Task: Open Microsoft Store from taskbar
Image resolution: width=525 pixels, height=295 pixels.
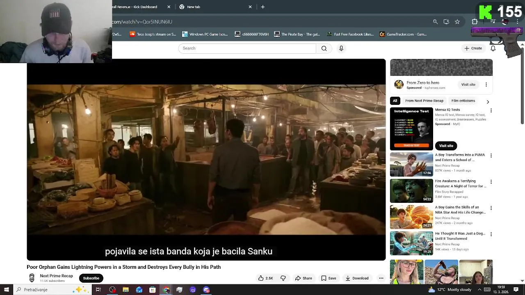Action: 153,290
